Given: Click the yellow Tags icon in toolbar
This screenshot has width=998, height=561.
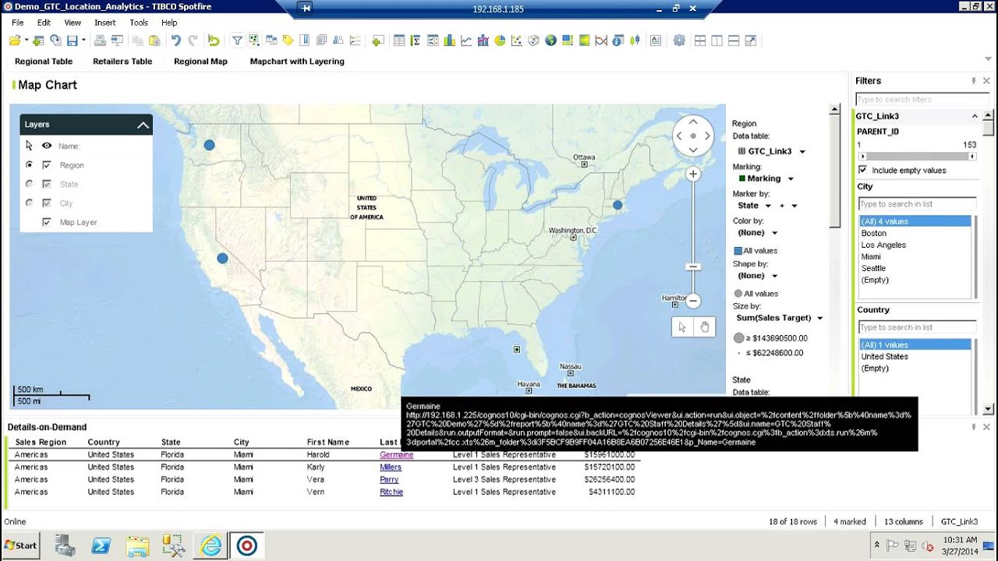Looking at the screenshot, I should point(288,41).
